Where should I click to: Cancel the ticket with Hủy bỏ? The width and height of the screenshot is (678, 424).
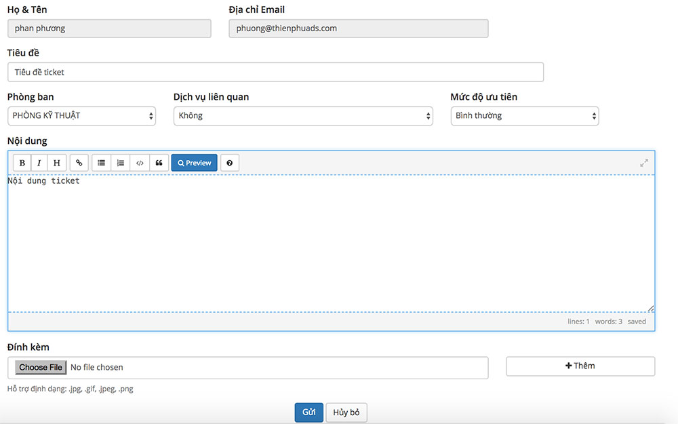click(x=346, y=412)
